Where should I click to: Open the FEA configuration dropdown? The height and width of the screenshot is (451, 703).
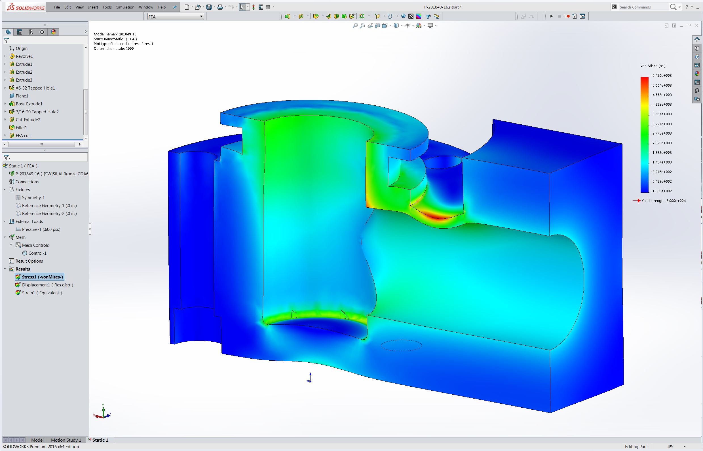pos(175,17)
